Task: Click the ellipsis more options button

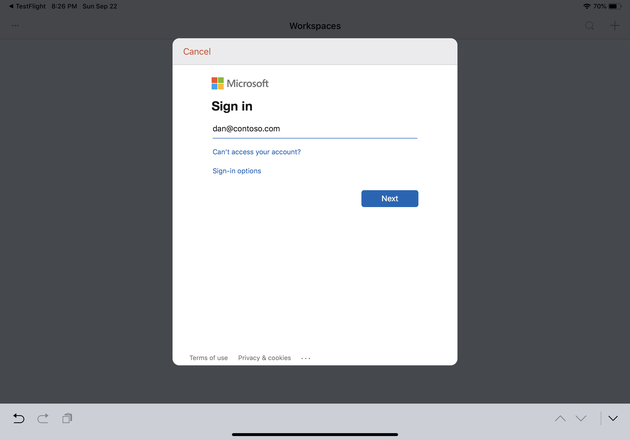Action: click(306, 358)
